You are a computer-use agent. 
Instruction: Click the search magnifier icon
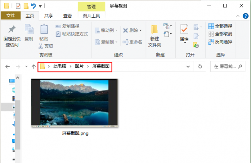pos(240,67)
